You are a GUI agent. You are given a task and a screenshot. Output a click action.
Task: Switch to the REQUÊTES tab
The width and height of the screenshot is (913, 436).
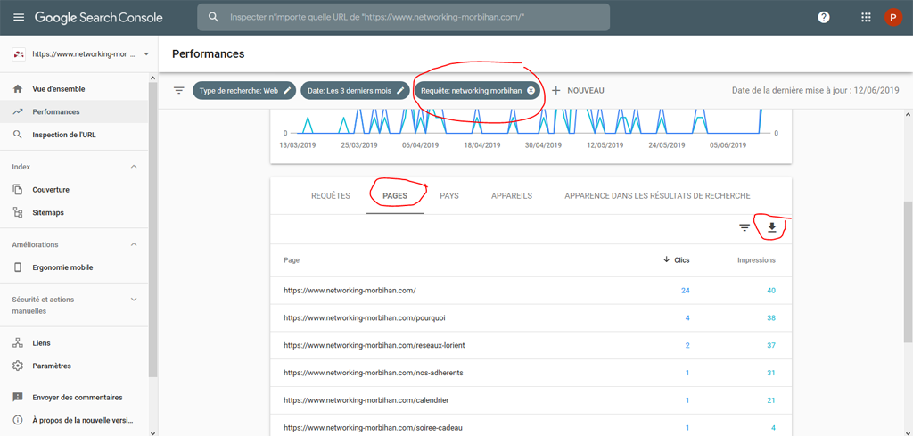coord(331,196)
